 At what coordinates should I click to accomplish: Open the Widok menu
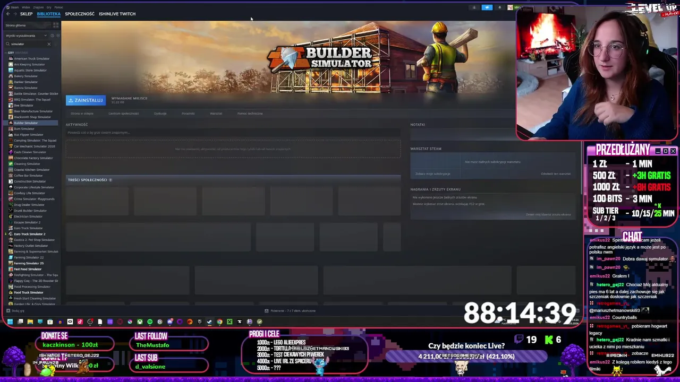(26, 7)
